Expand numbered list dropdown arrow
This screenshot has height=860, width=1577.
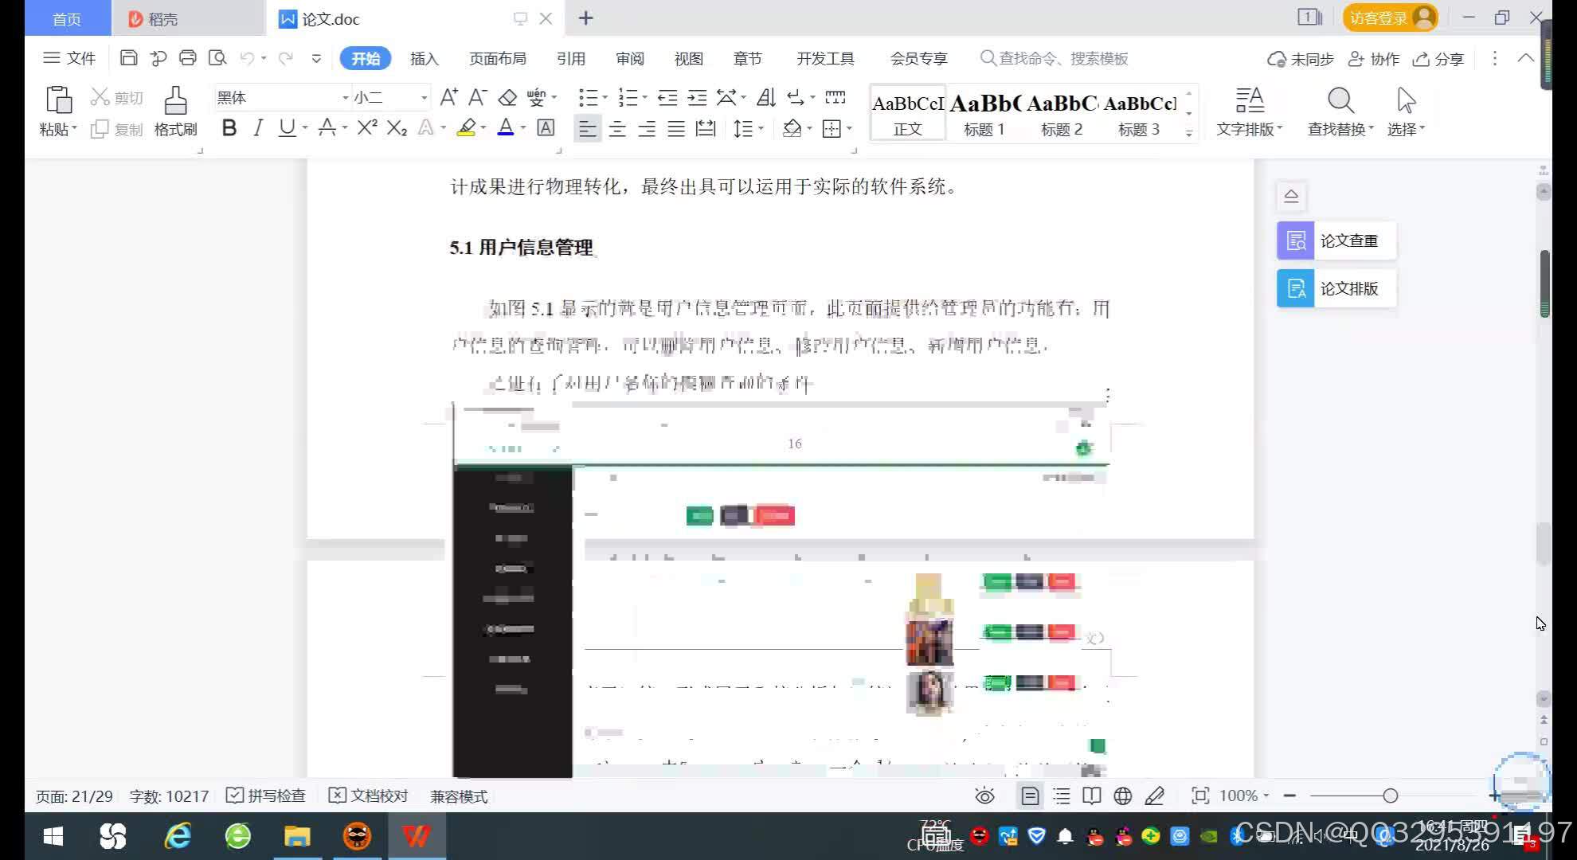coord(645,98)
